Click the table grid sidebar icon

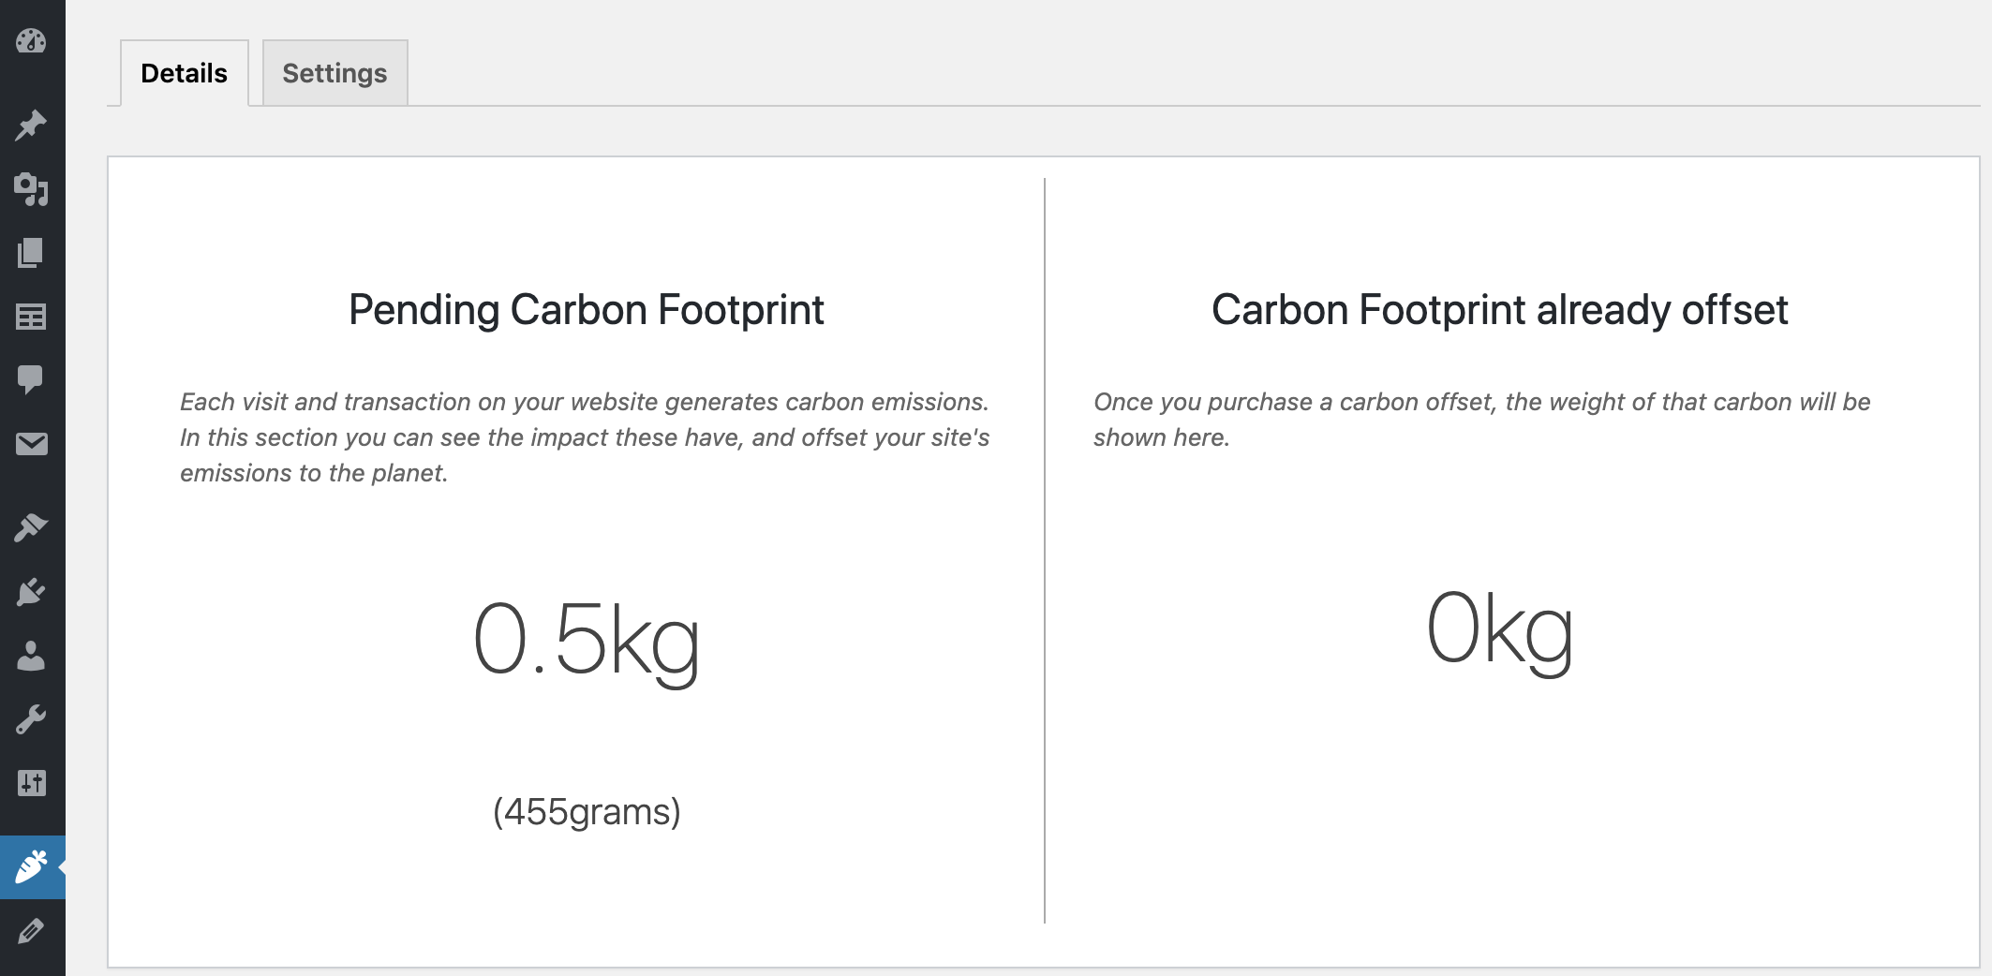tap(31, 317)
